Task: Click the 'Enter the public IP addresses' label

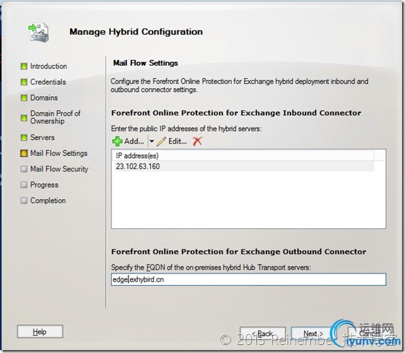Action: pos(186,128)
